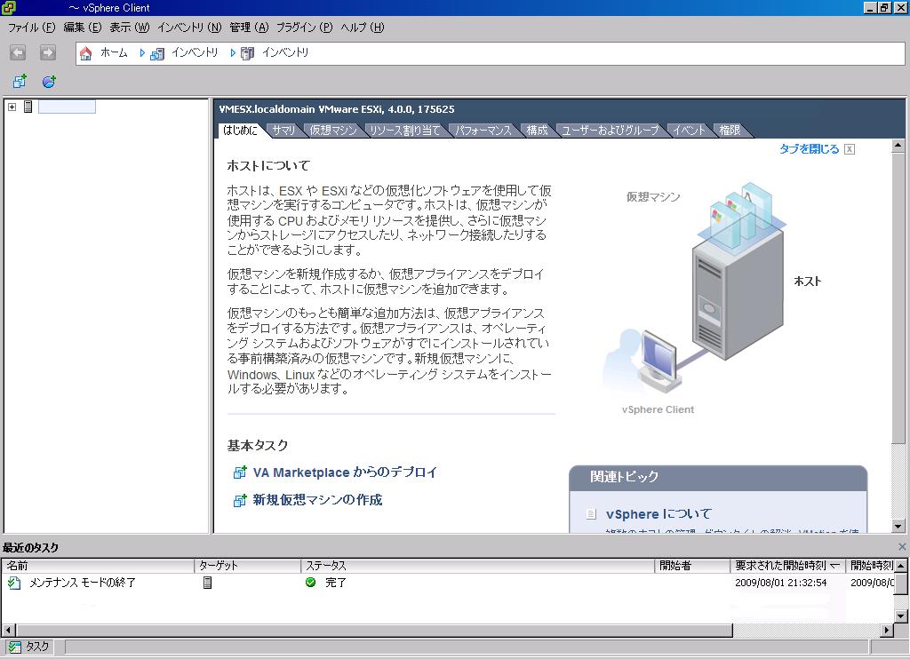
Task: Click the ステータス column header
Action: 477,566
